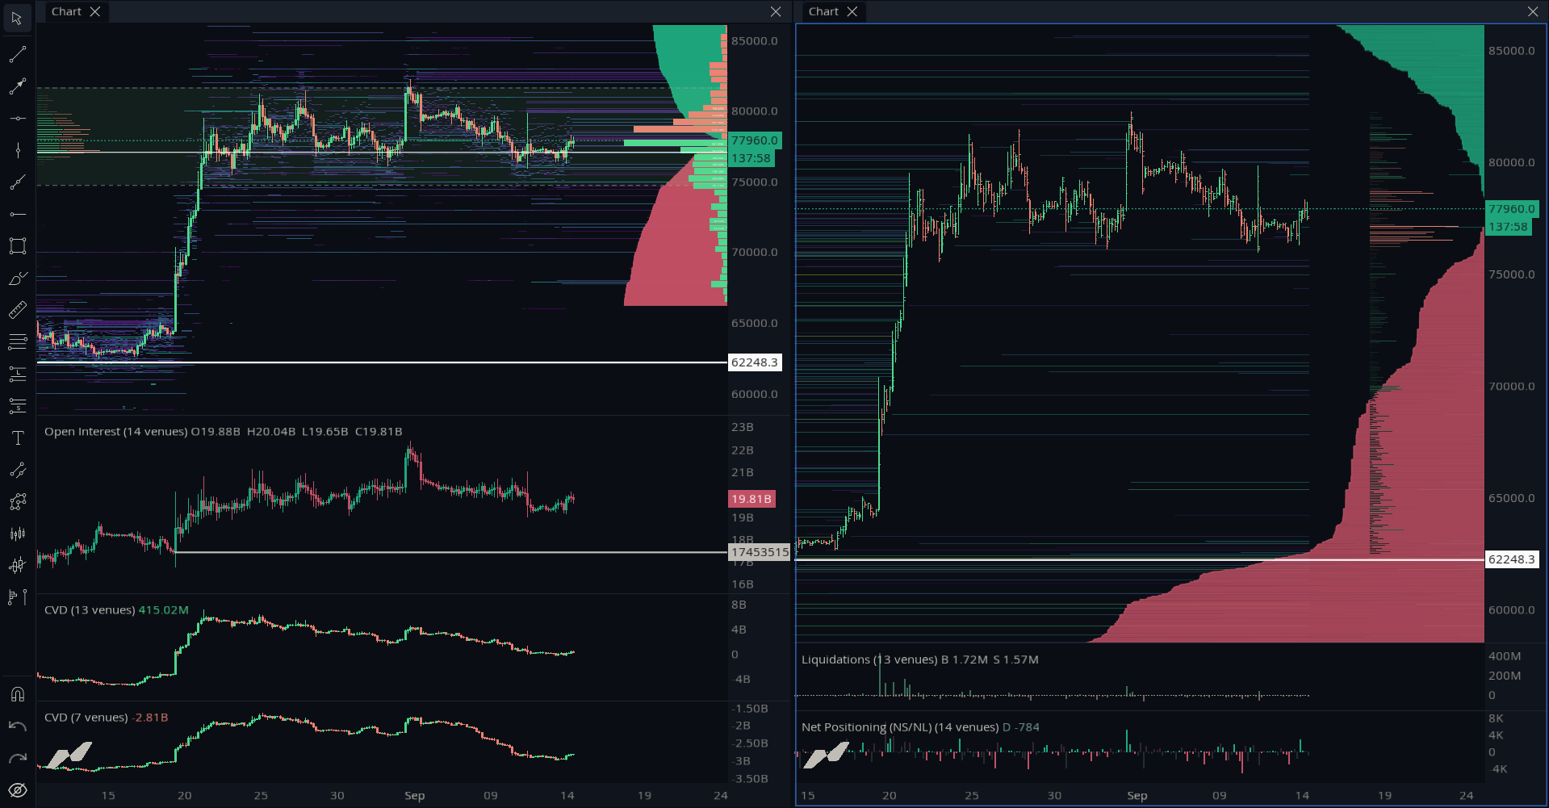
Task: Click the 19.81B open interest value tag
Action: (751, 499)
